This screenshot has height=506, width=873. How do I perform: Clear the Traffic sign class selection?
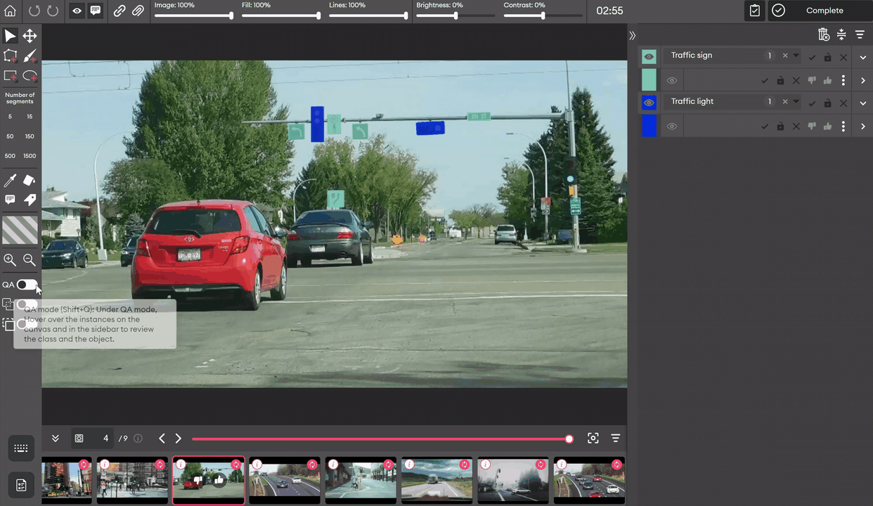click(785, 56)
